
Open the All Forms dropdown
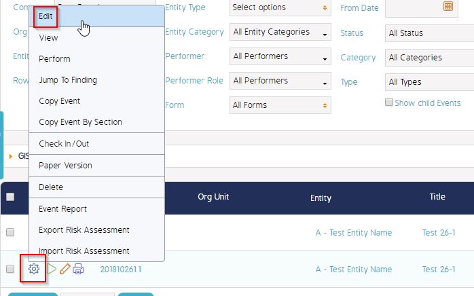point(280,105)
